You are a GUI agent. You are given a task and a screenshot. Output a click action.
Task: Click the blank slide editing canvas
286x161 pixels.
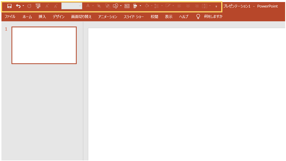tap(187, 94)
